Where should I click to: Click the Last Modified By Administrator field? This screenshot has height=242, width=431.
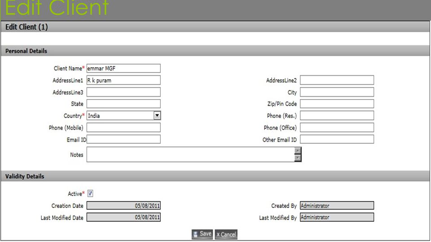pos(337,217)
